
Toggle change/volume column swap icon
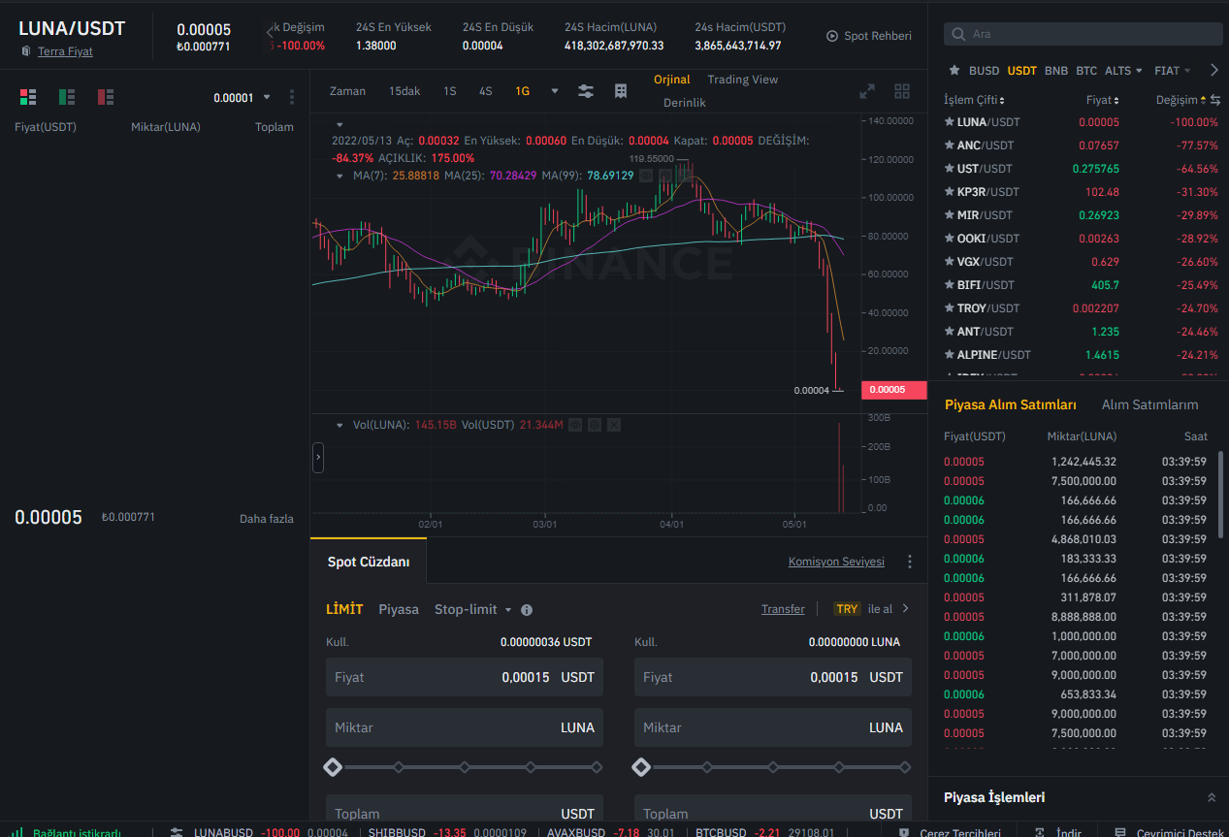[1215, 100]
